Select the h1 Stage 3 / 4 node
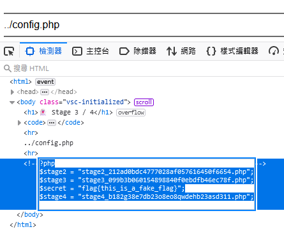284x236 pixels. [x=68, y=112]
